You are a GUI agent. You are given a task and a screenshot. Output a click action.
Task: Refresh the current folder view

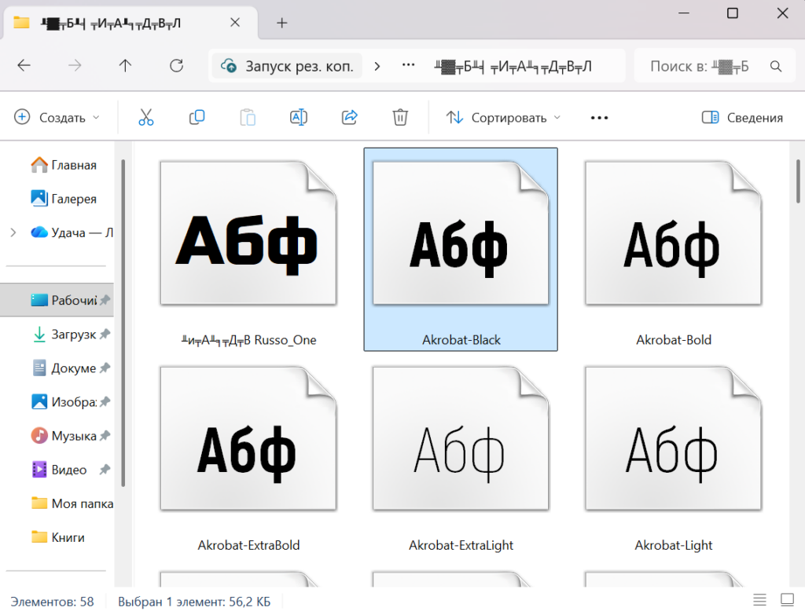176,66
